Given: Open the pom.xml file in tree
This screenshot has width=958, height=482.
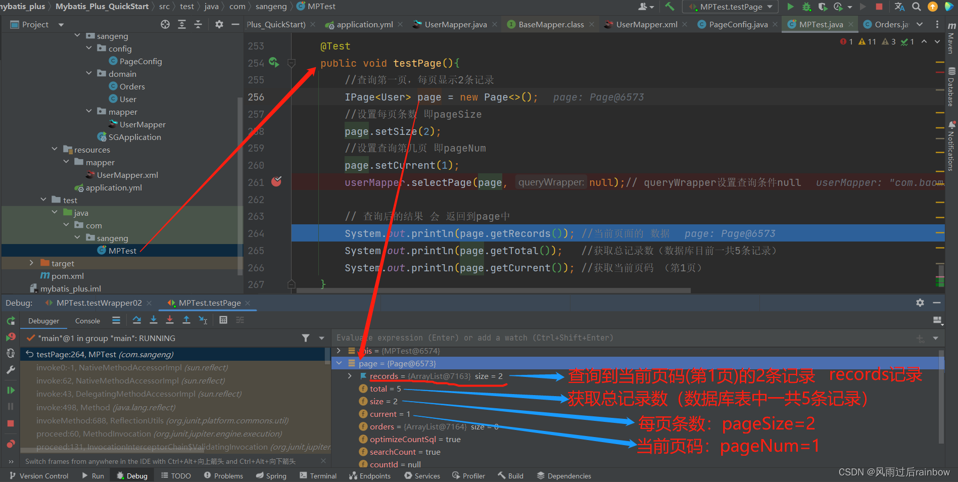Looking at the screenshot, I should (67, 276).
